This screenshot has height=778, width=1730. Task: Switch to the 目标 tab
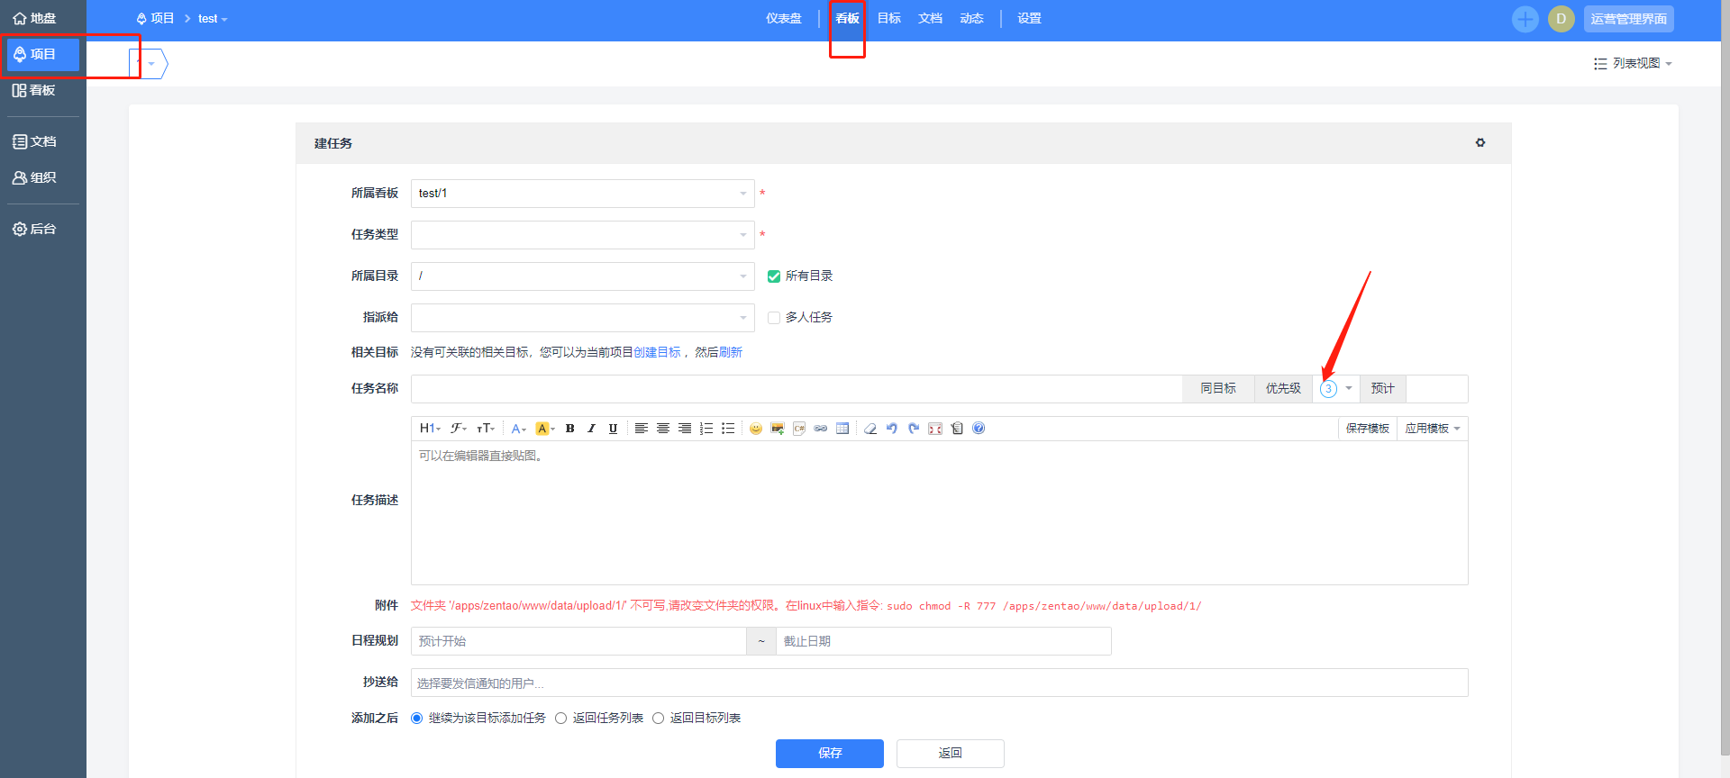(x=889, y=19)
